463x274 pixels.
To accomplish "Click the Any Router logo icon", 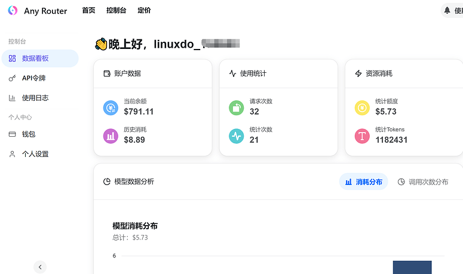I will tap(13, 10).
